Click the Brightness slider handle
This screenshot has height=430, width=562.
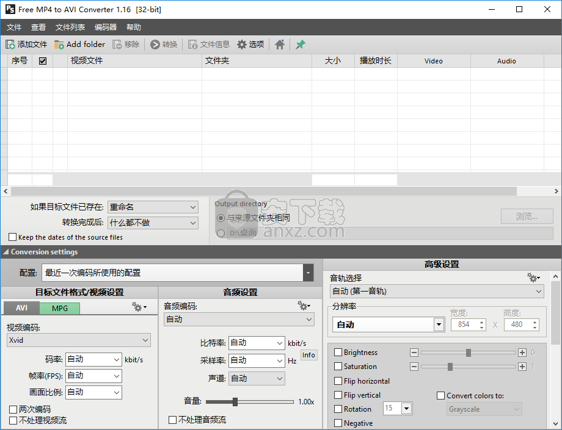(469, 353)
